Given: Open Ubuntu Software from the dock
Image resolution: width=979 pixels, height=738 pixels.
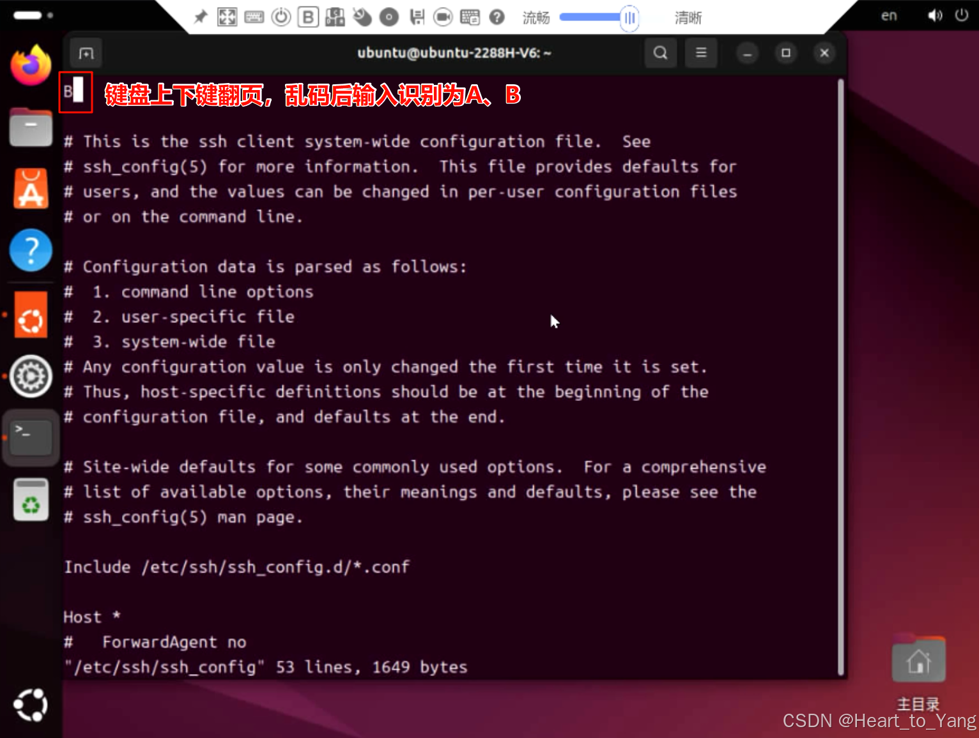Looking at the screenshot, I should 31,190.
